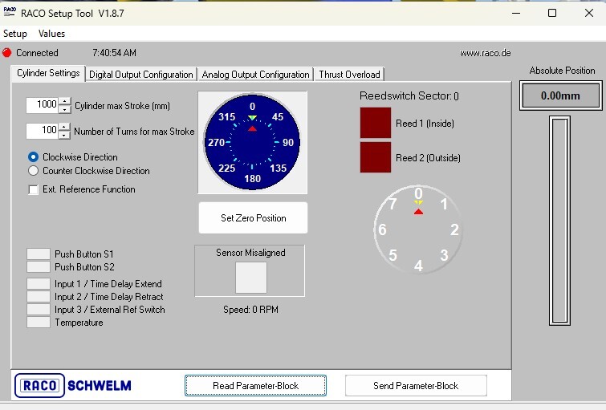Click the vertical absolute position bar
Image resolution: width=606 pixels, height=410 pixels.
pyautogui.click(x=559, y=221)
